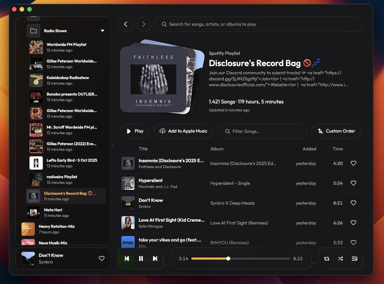Toggle repeat mode in the player bar
The width and height of the screenshot is (384, 284).
point(326,259)
